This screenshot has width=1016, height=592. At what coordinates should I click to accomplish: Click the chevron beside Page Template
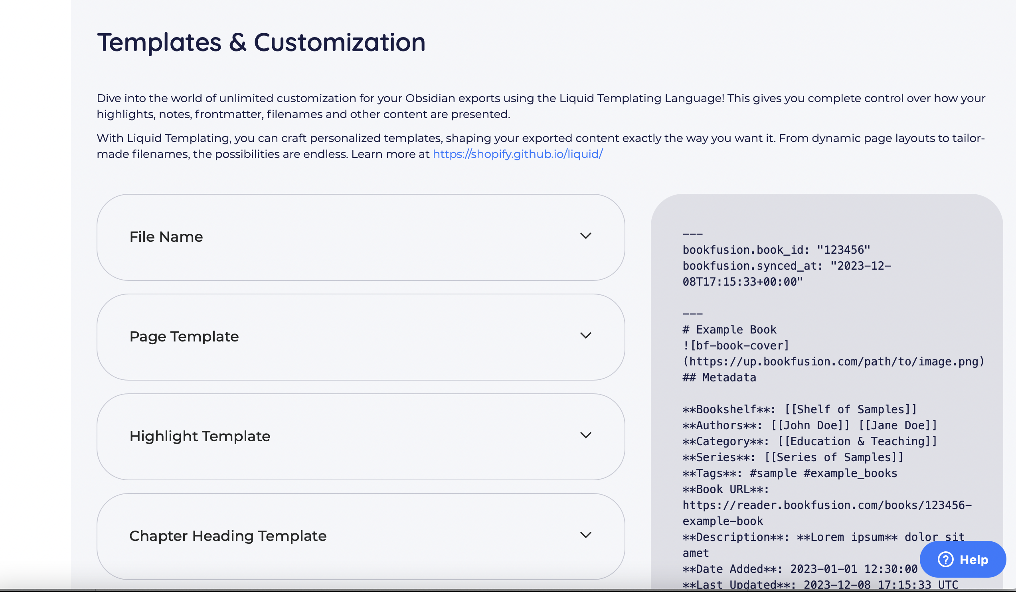pyautogui.click(x=587, y=335)
